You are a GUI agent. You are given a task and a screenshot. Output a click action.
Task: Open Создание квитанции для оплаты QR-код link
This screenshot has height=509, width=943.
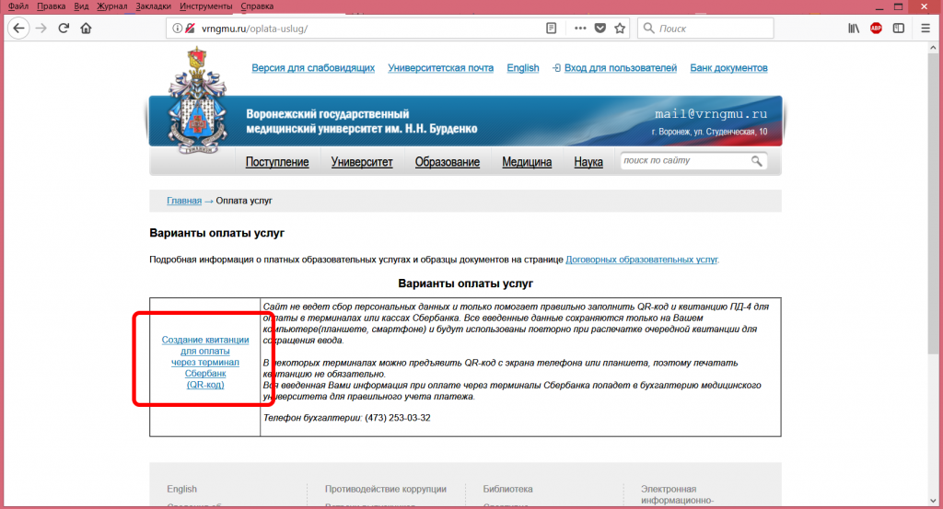205,362
